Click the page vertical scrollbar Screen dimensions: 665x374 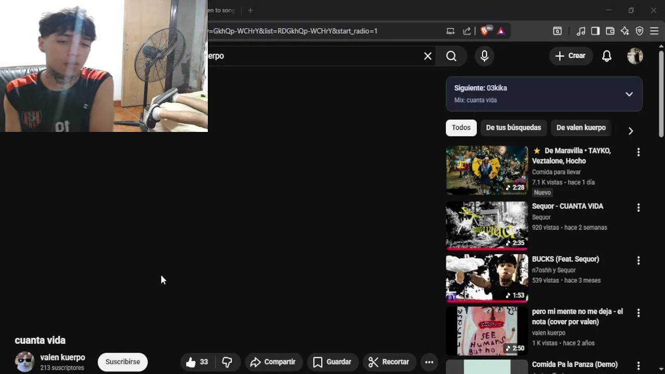click(661, 94)
